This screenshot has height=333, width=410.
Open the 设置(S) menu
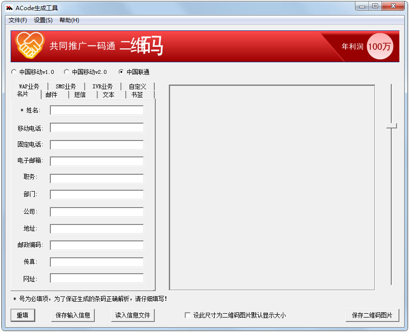43,20
